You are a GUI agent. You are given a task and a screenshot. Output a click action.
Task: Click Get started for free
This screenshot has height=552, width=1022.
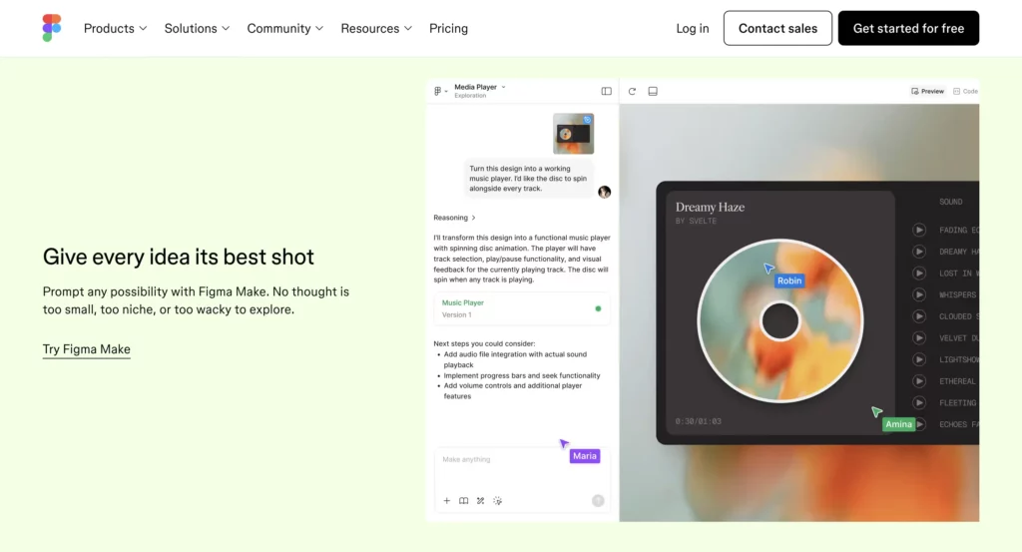(908, 28)
